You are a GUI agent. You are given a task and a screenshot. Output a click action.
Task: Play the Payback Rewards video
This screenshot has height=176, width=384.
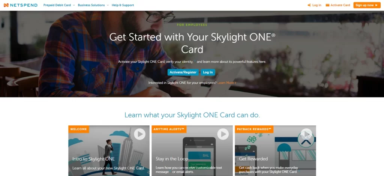tap(306, 134)
